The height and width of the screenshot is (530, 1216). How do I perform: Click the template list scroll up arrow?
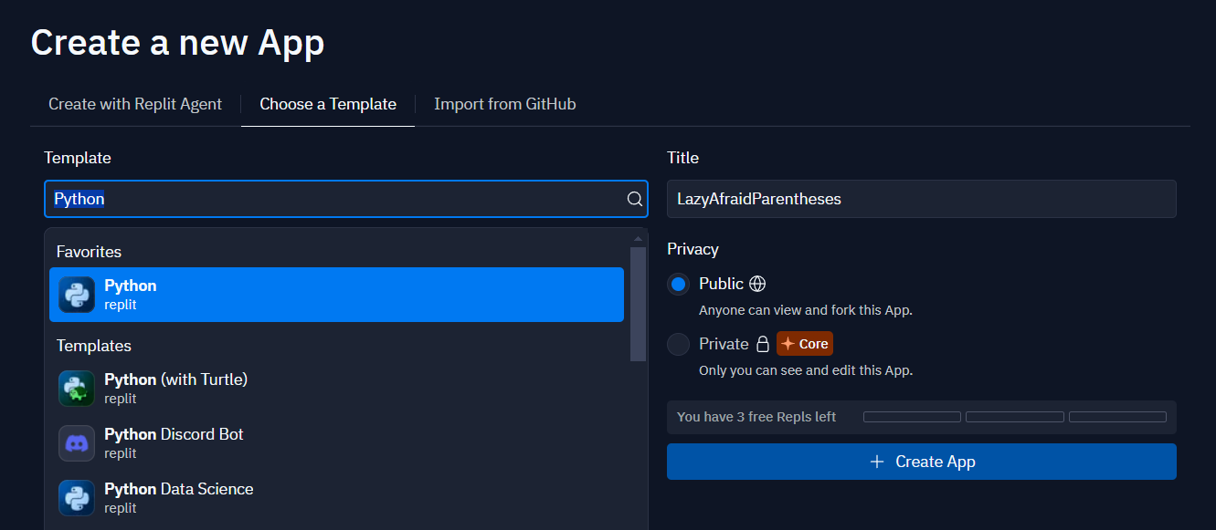tap(638, 239)
